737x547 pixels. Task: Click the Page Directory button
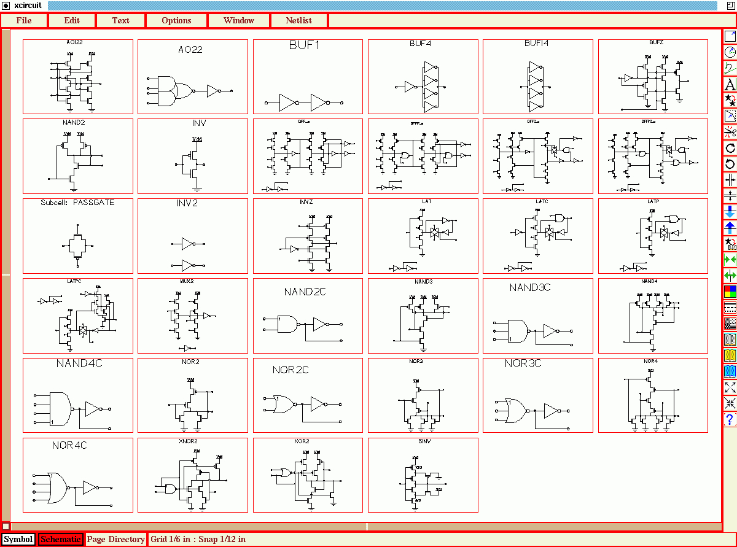(116, 540)
